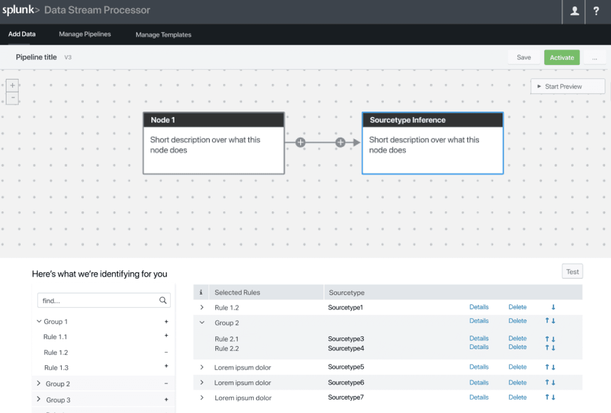Delete the Group 2 selected row
611x413 pixels.
[x=517, y=321]
